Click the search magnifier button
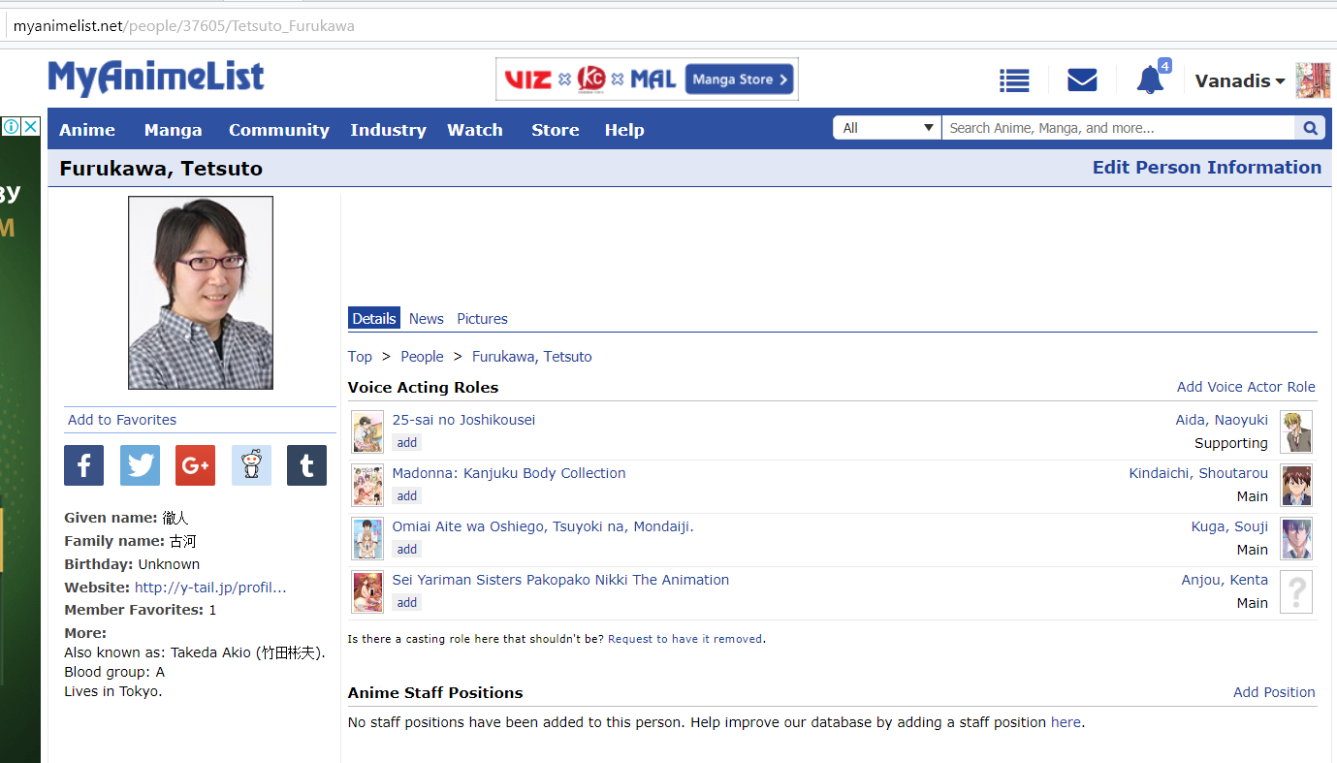This screenshot has width=1337, height=763. [1309, 128]
